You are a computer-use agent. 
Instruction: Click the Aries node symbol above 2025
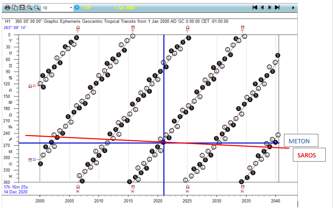187,29
